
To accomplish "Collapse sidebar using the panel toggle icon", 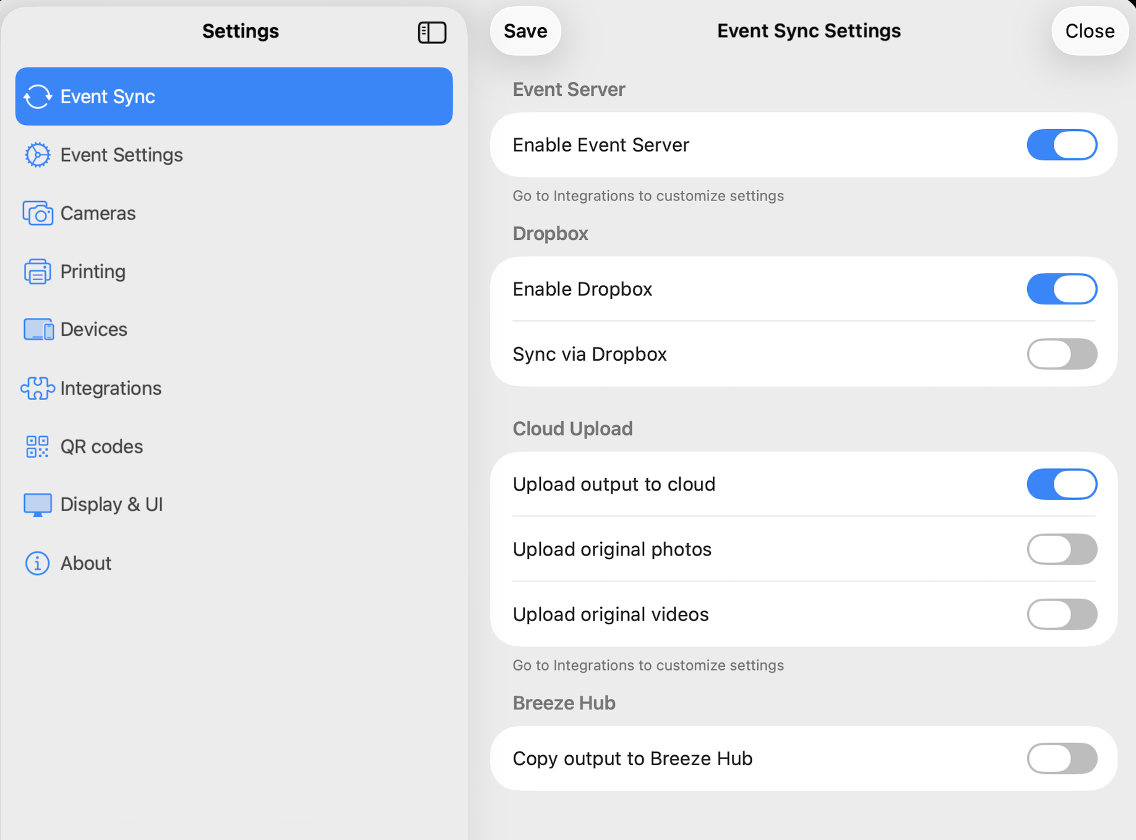I will (x=432, y=32).
